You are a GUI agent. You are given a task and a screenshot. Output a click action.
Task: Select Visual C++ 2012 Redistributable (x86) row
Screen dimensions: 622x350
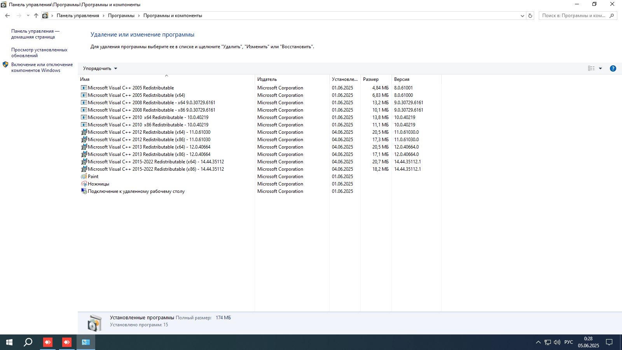tap(260, 140)
